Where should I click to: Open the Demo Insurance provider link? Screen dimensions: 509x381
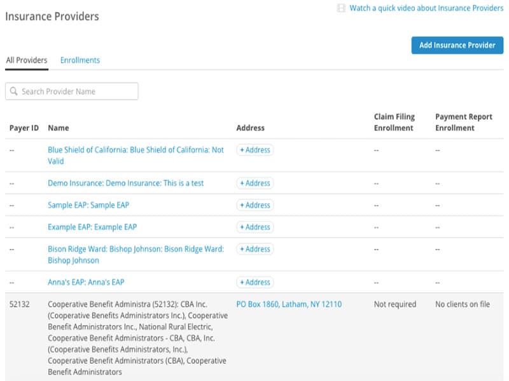click(125, 184)
